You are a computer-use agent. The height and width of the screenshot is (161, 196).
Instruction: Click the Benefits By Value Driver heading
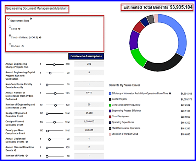[124, 85]
